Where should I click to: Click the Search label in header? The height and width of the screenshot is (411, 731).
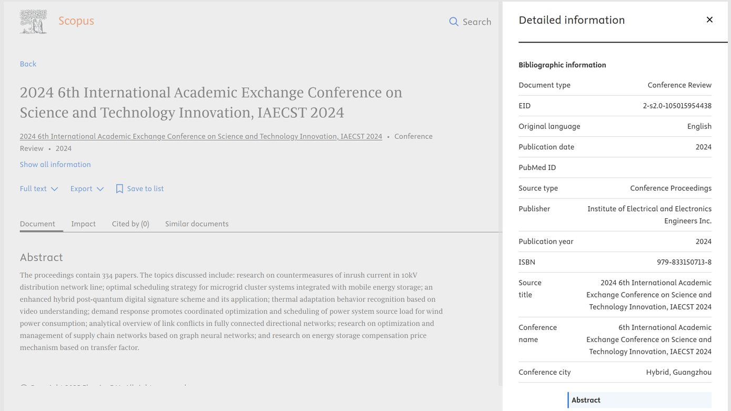click(x=477, y=22)
